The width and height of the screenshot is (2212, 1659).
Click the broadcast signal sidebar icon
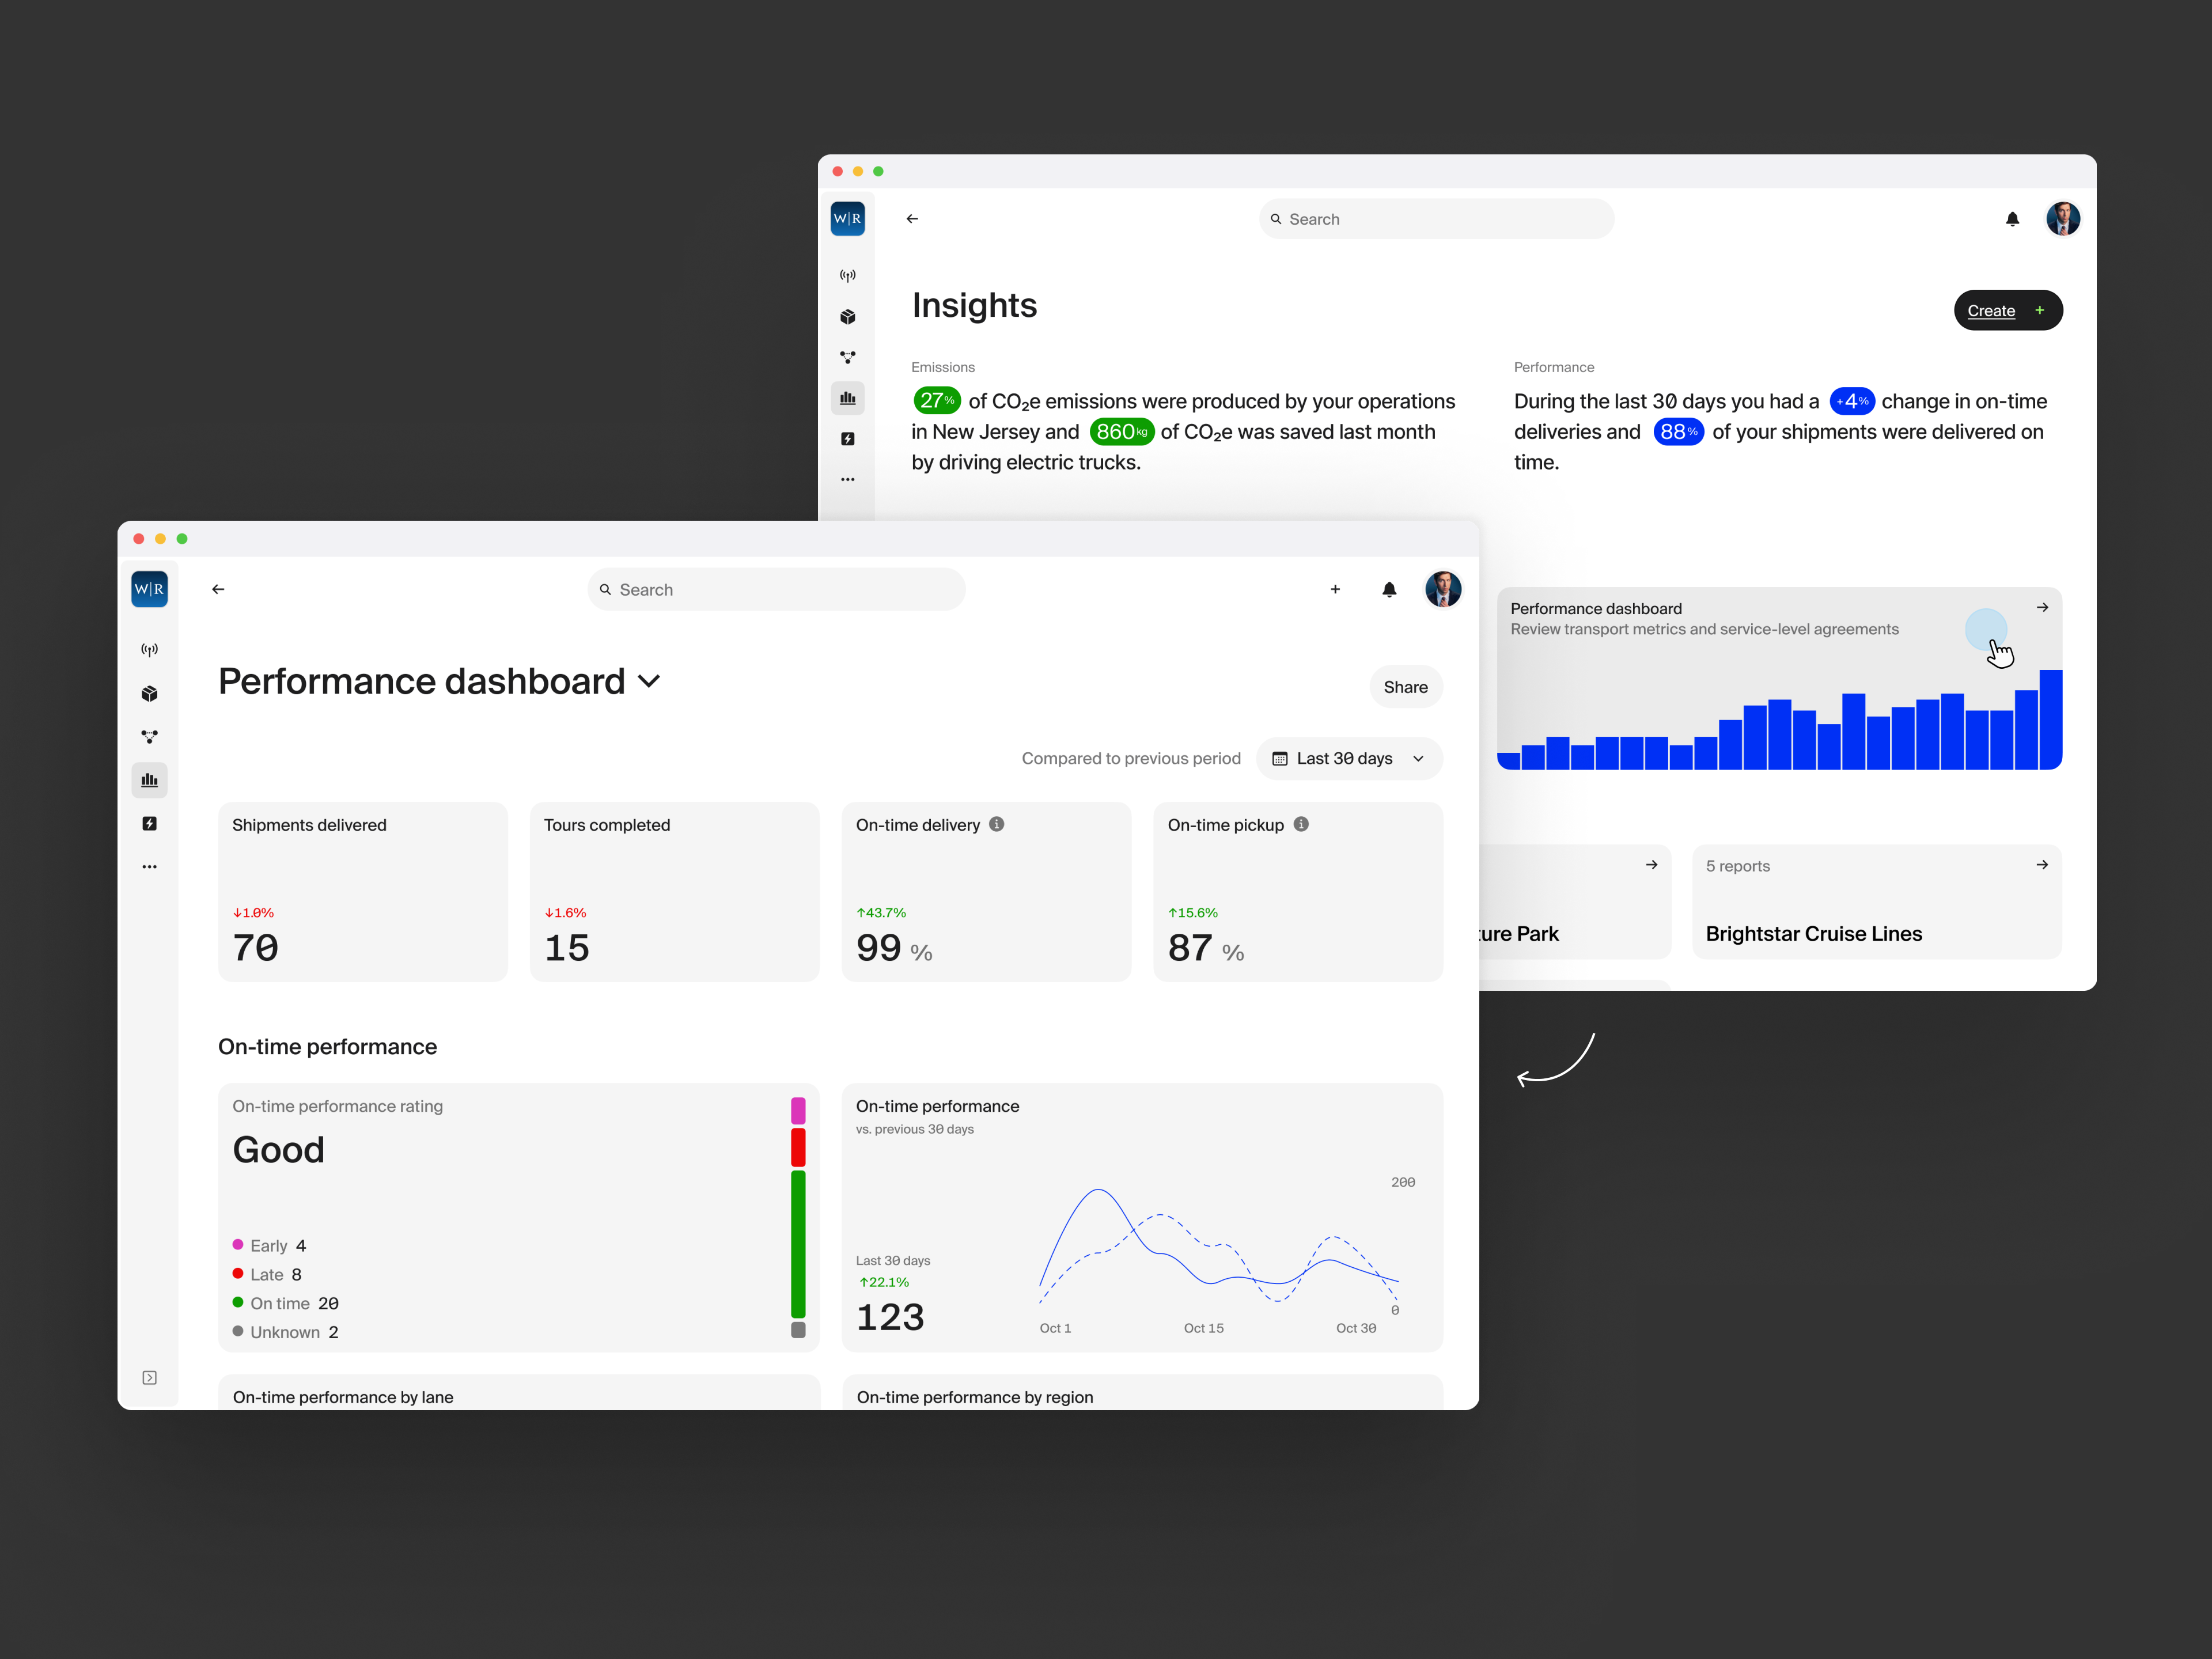(x=150, y=650)
